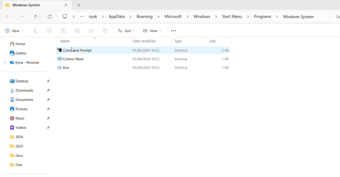
Task: Click the pin icon beside Downloads
Action: [x=48, y=91]
